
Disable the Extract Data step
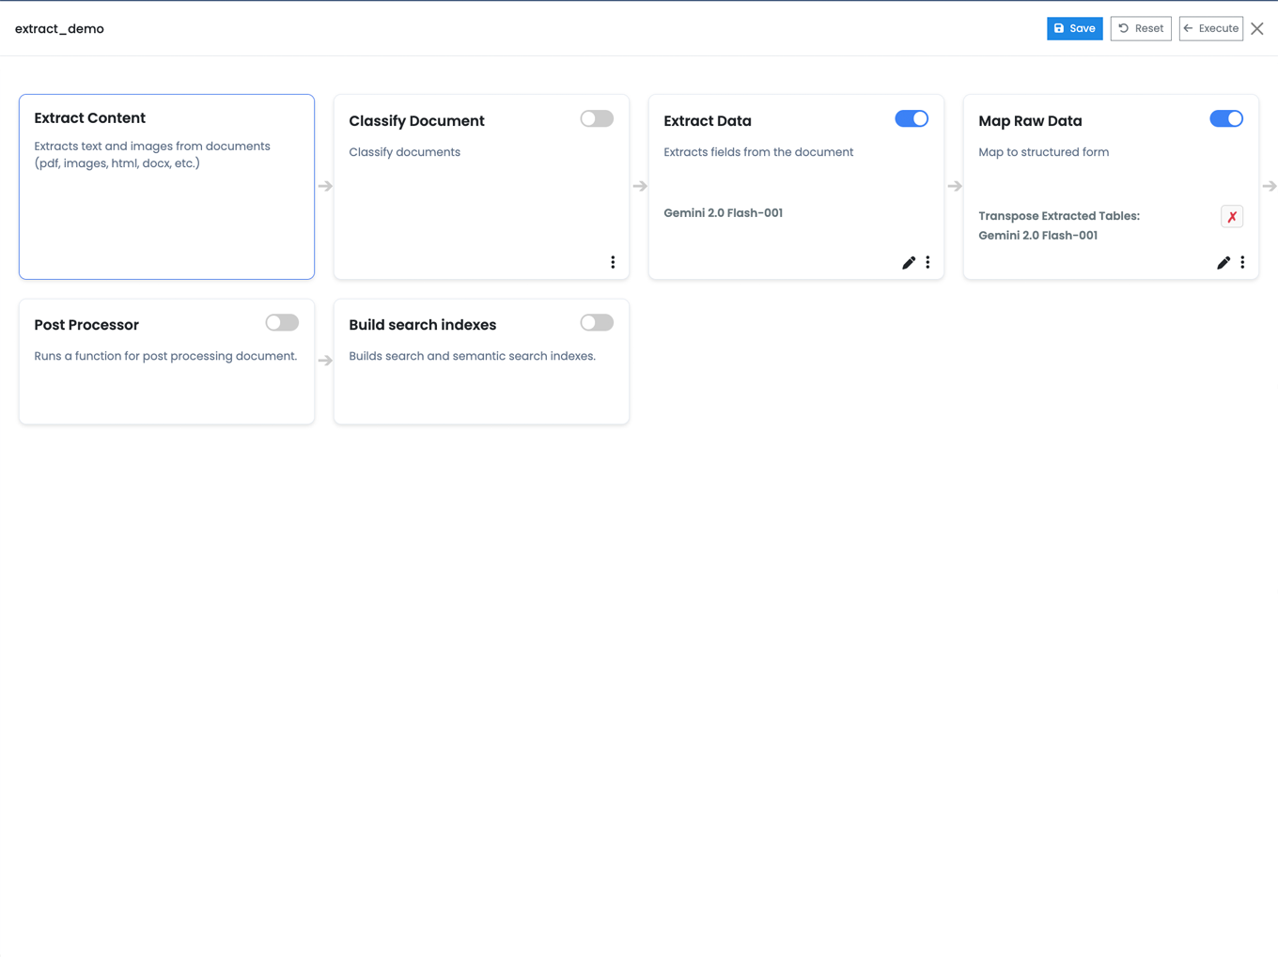[x=911, y=118]
